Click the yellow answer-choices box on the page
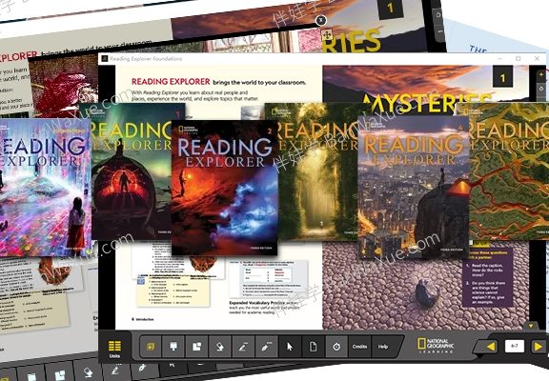 173,291
